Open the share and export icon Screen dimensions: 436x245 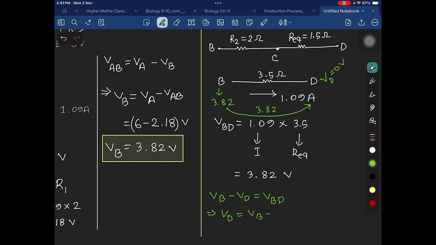[361, 22]
